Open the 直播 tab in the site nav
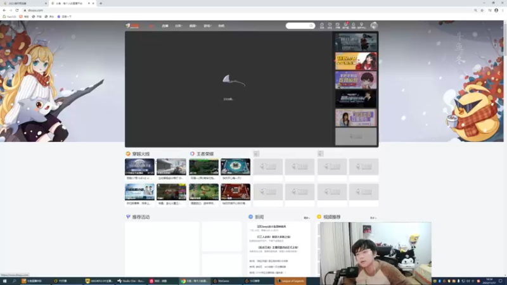 [x=165, y=26]
